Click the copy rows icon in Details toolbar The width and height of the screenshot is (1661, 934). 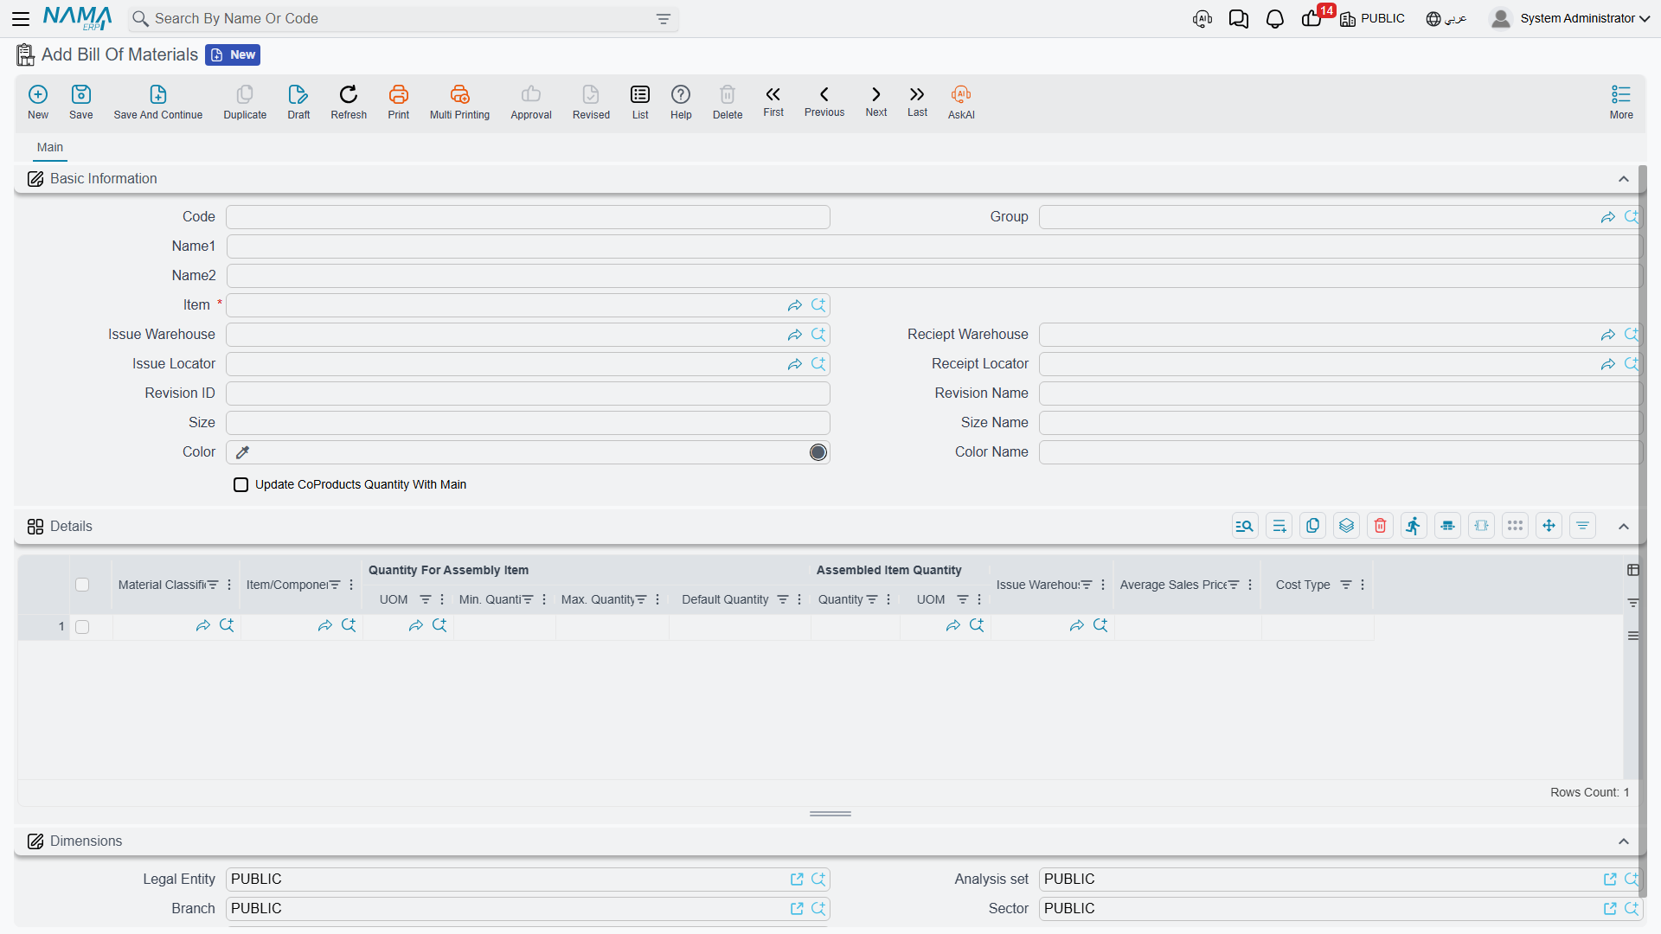coord(1313,526)
